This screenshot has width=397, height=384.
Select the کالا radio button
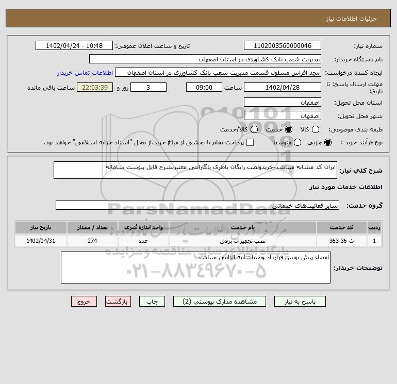coord(315,129)
